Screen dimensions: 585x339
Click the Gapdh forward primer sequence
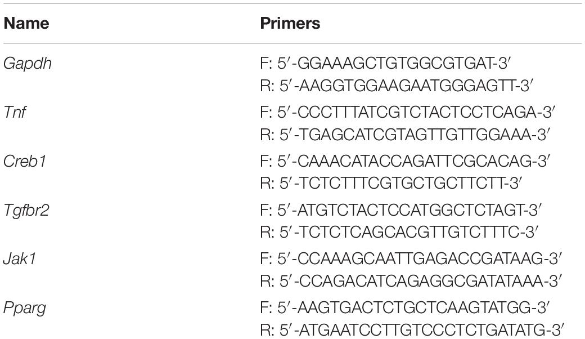point(385,64)
